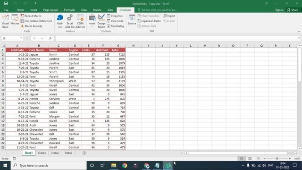Open the View tab

(110, 10)
